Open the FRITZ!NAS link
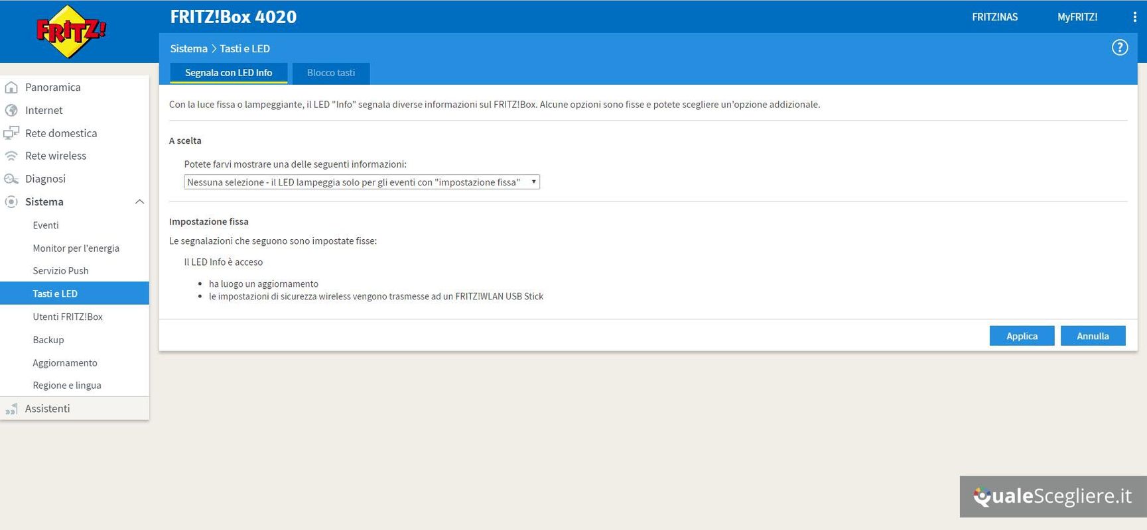 pyautogui.click(x=994, y=17)
